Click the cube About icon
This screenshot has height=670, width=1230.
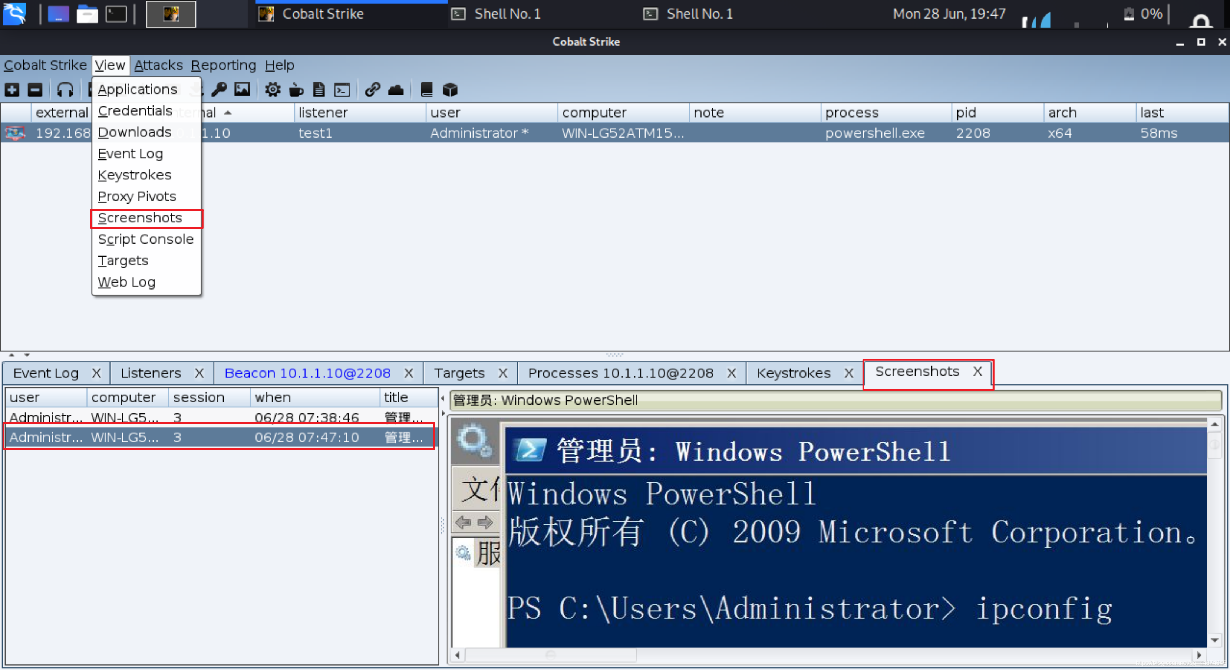450,90
